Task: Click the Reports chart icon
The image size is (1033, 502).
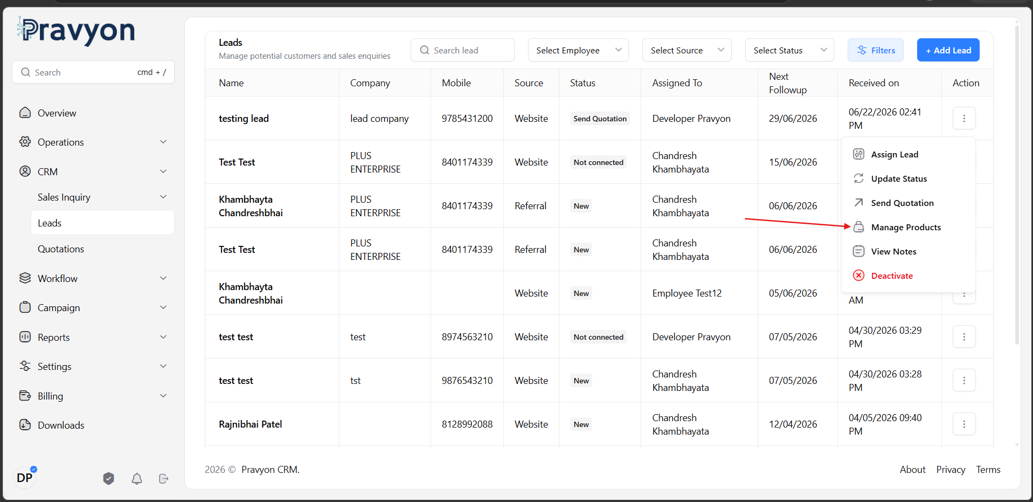Action: 25,337
